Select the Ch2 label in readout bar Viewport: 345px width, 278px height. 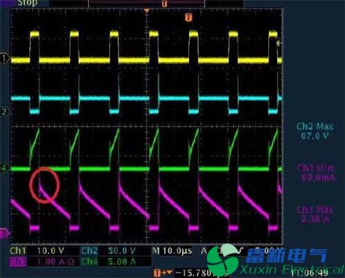point(89,250)
